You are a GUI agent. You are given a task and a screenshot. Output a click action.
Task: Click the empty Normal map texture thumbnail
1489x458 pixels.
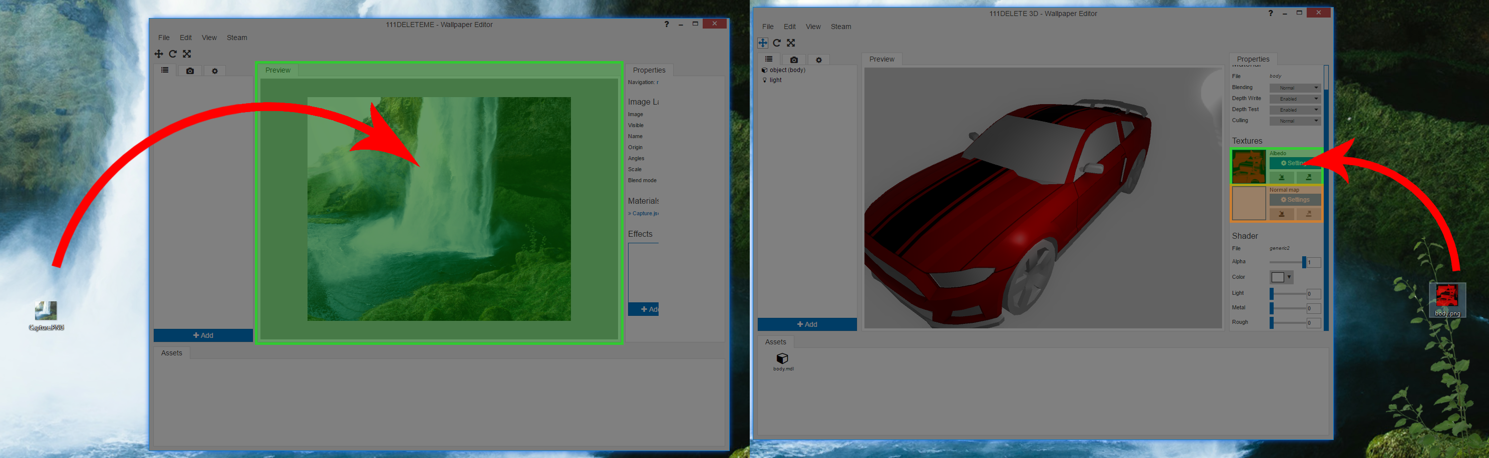click(1249, 203)
